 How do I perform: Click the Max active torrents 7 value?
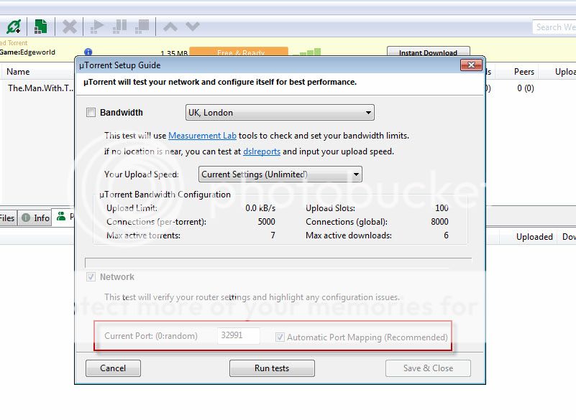(273, 235)
